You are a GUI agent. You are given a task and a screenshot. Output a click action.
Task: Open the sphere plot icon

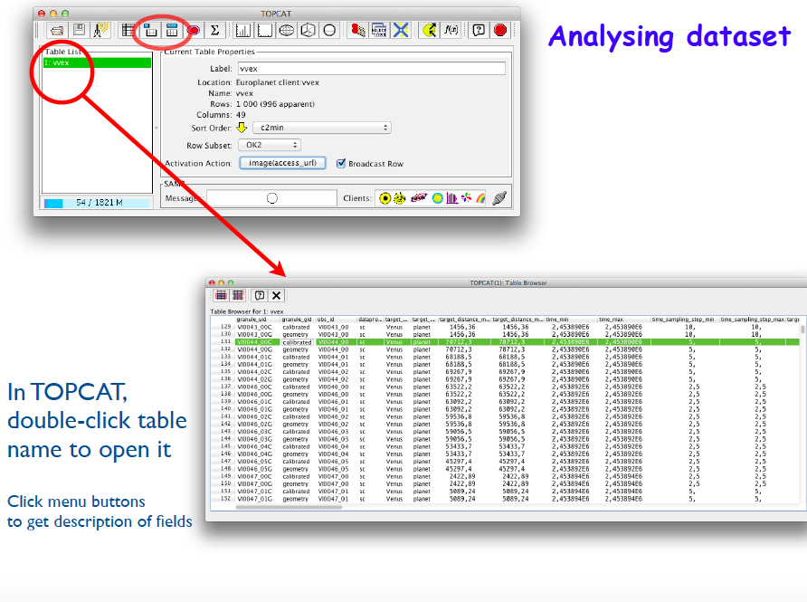tap(329, 31)
